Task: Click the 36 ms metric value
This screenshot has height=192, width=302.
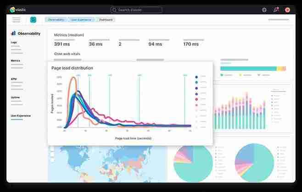Action: coord(95,44)
